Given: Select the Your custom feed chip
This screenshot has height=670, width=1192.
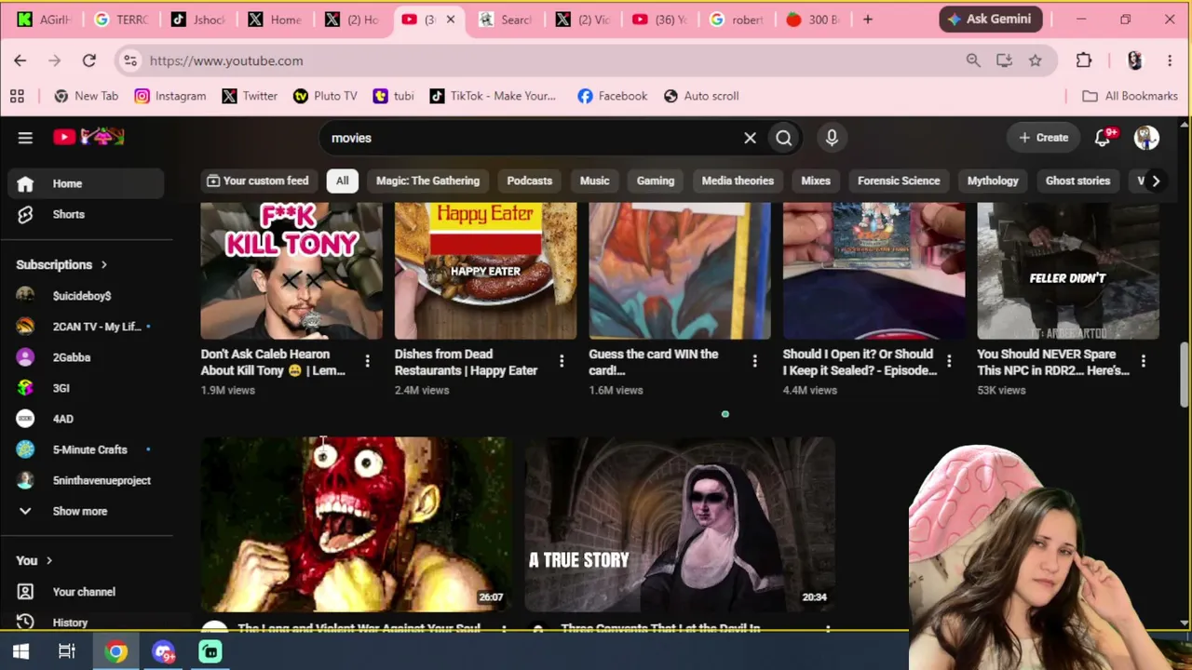Looking at the screenshot, I should click(x=257, y=181).
